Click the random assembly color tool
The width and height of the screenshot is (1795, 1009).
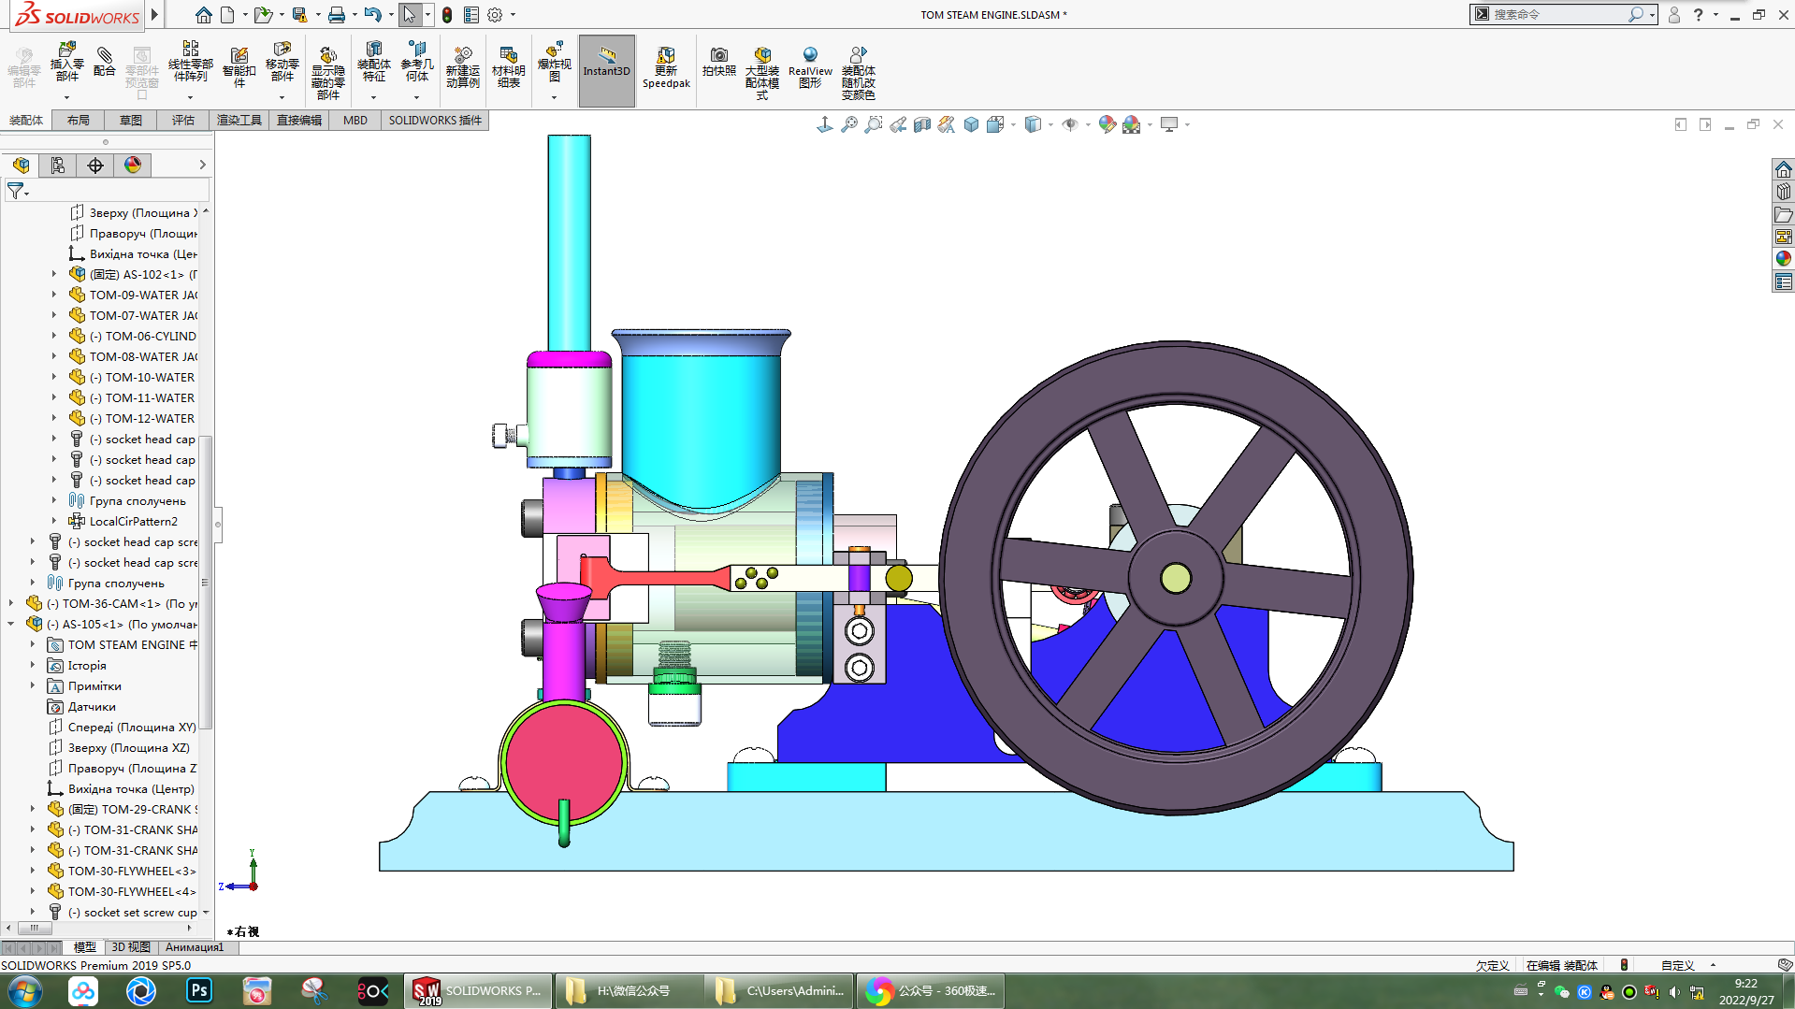click(x=859, y=72)
